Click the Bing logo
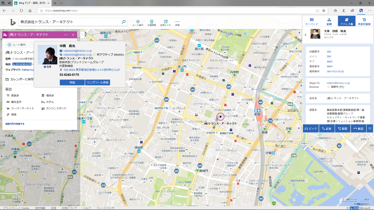The width and height of the screenshot is (374, 210). click(13, 21)
